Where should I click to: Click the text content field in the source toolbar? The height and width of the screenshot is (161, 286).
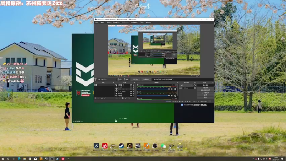tap(183, 79)
